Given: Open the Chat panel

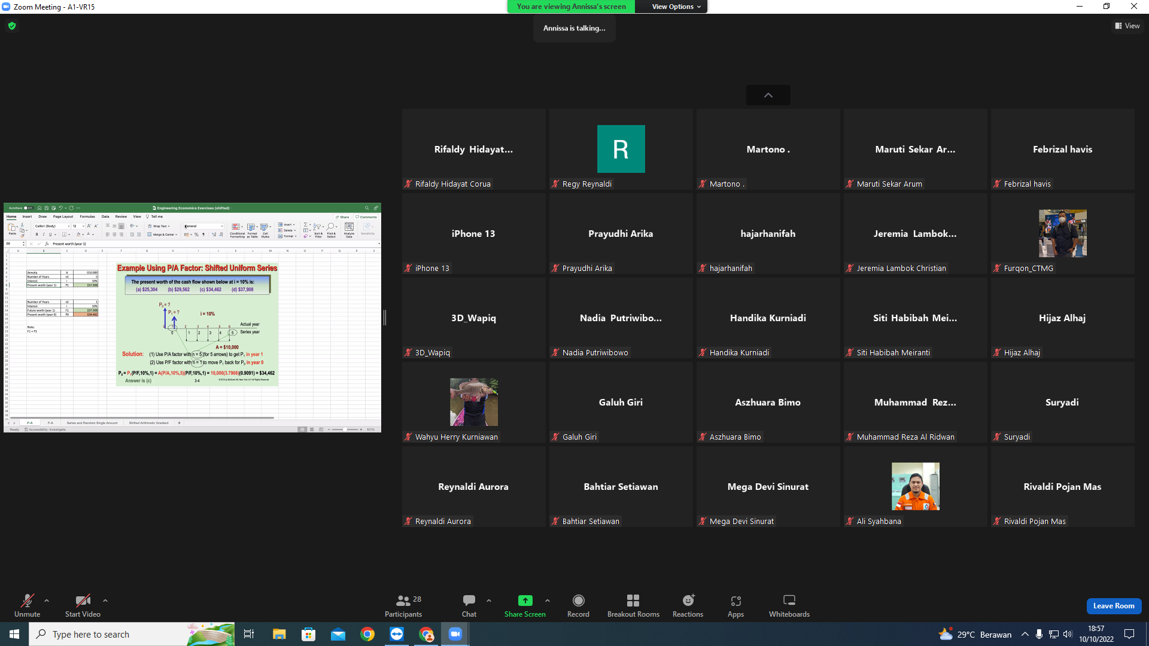Looking at the screenshot, I should 469,605.
